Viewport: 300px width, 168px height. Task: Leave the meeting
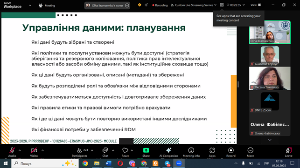(x=288, y=152)
